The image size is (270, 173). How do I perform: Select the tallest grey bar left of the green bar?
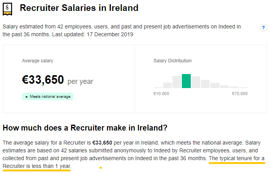pyautogui.click(x=177, y=82)
